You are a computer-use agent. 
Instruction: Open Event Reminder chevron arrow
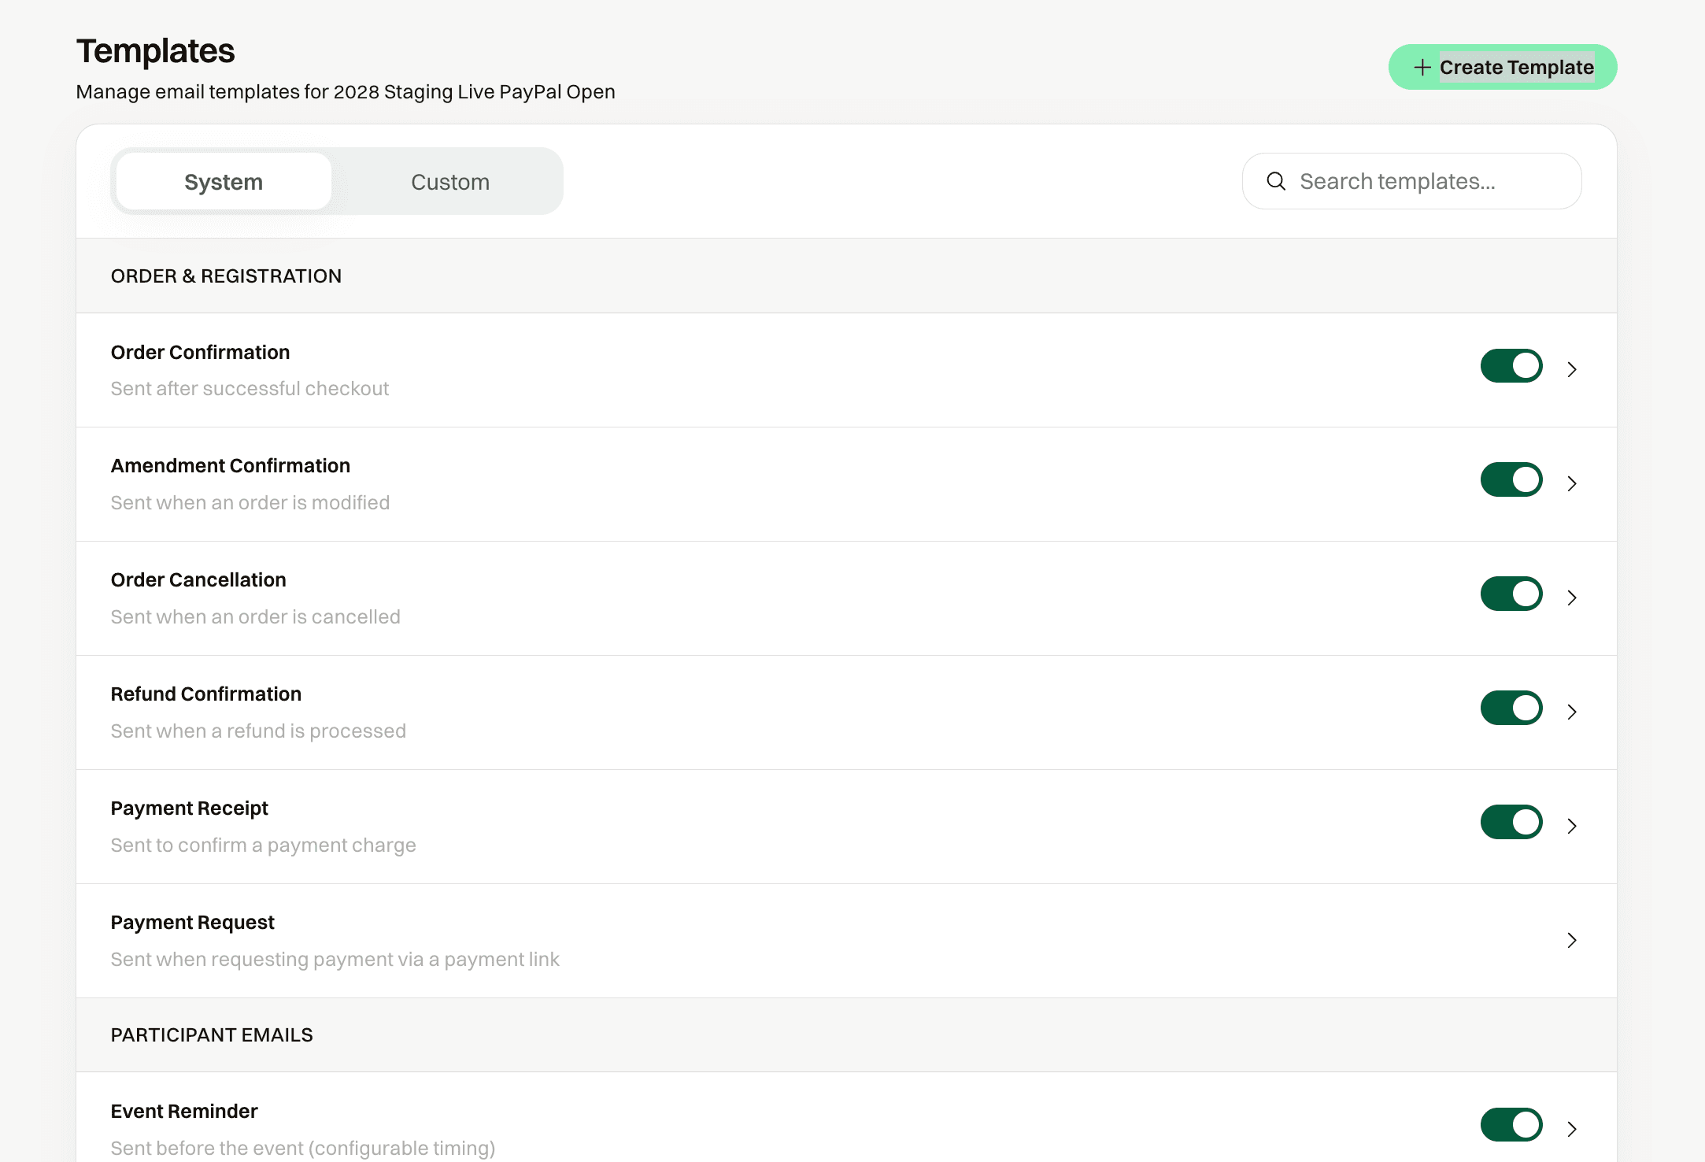tap(1572, 1130)
